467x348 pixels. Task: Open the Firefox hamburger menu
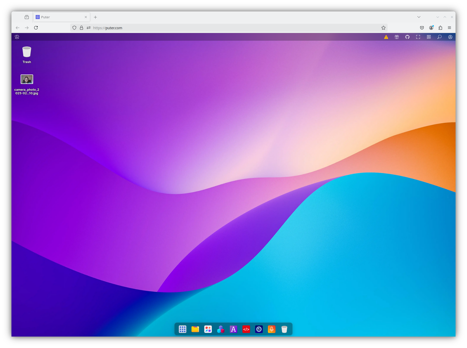pyautogui.click(x=449, y=28)
